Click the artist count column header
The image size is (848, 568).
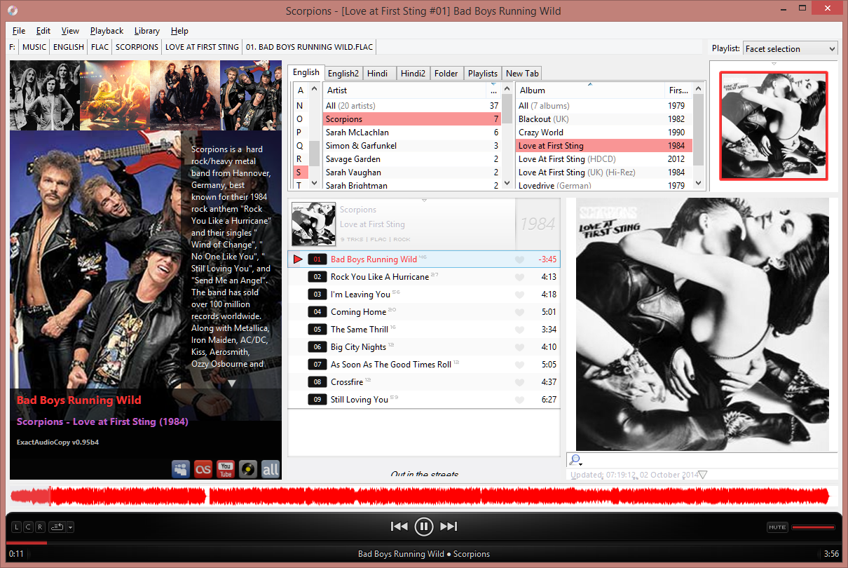(494, 90)
